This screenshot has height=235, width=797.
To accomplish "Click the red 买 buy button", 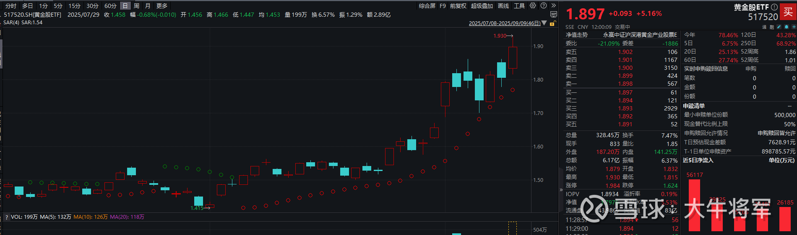I will [788, 12].
